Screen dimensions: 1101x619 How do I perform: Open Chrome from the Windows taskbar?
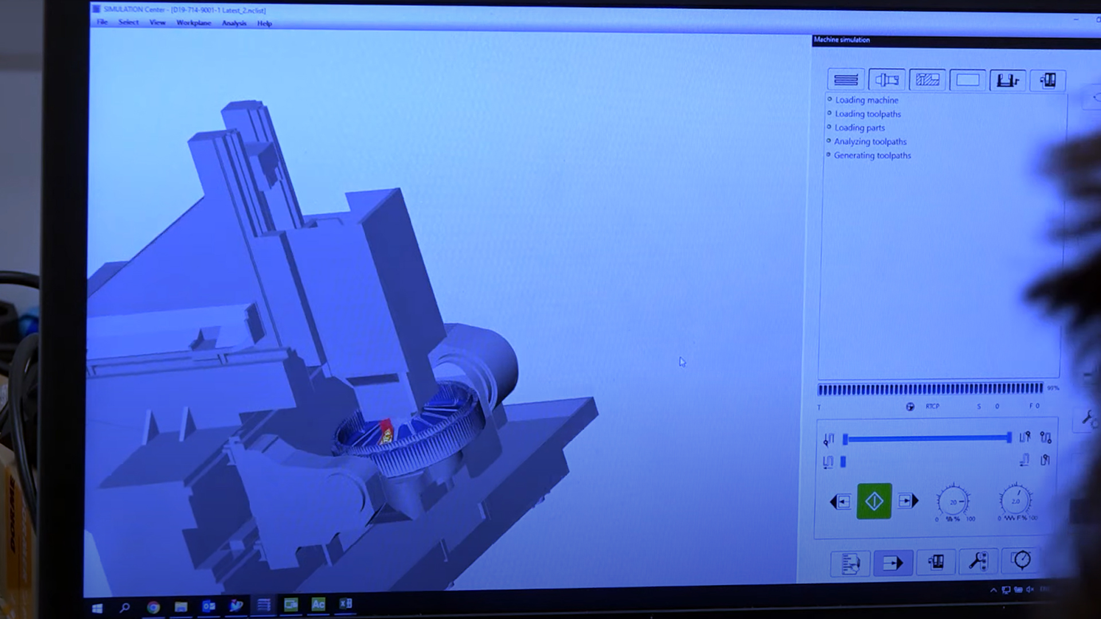[x=153, y=607]
